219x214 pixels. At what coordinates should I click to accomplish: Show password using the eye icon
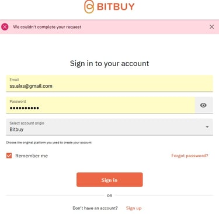click(203, 105)
